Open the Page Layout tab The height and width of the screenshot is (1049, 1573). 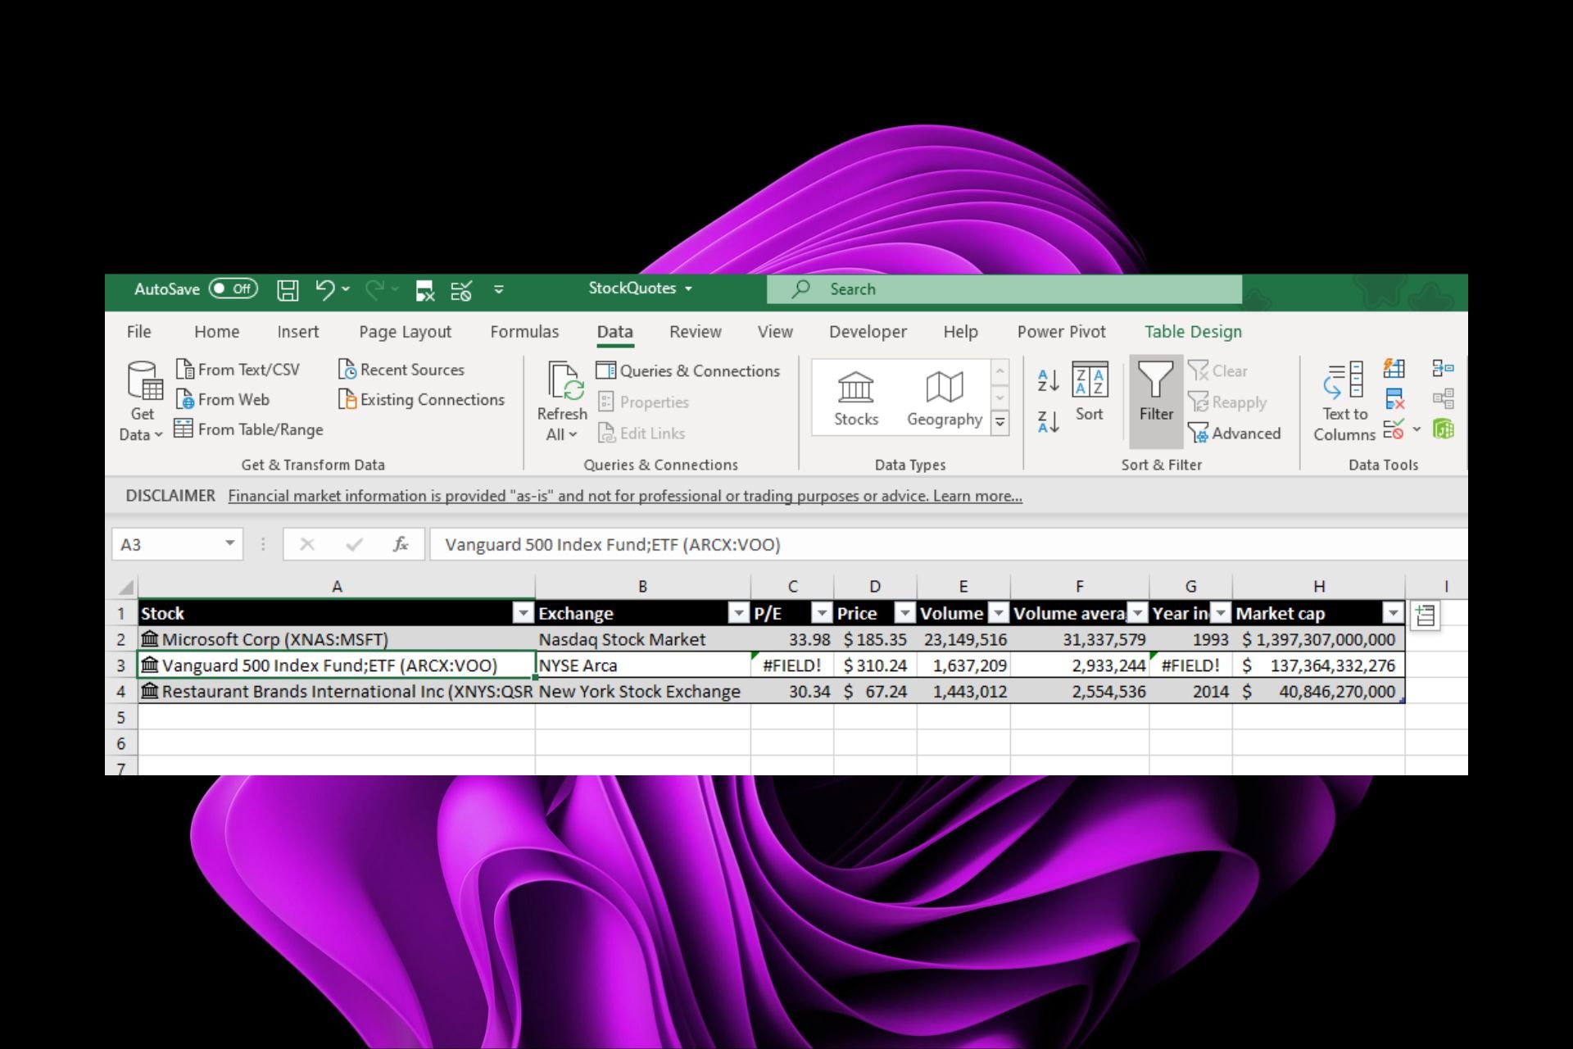[405, 332]
